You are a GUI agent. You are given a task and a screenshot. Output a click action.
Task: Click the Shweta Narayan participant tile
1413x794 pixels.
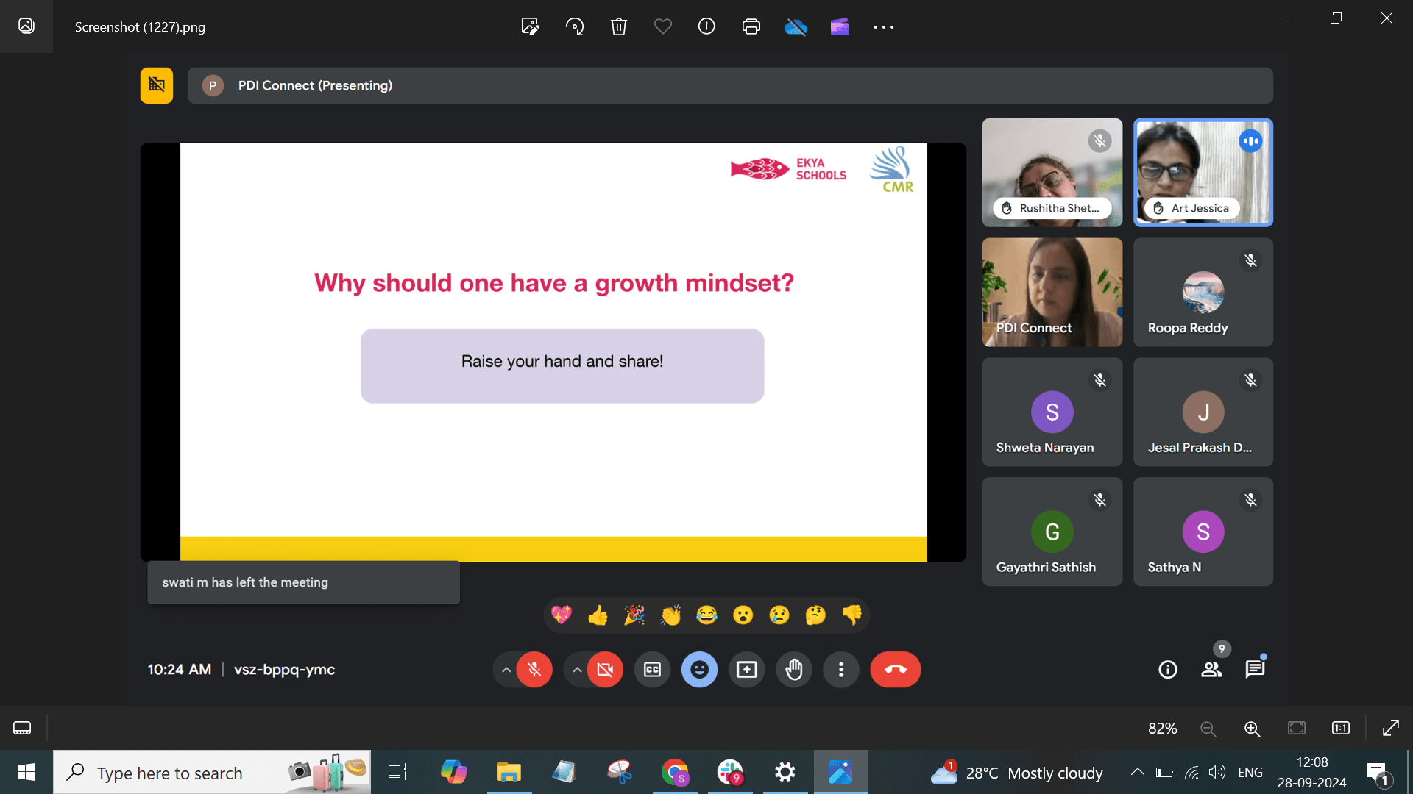[1052, 412]
